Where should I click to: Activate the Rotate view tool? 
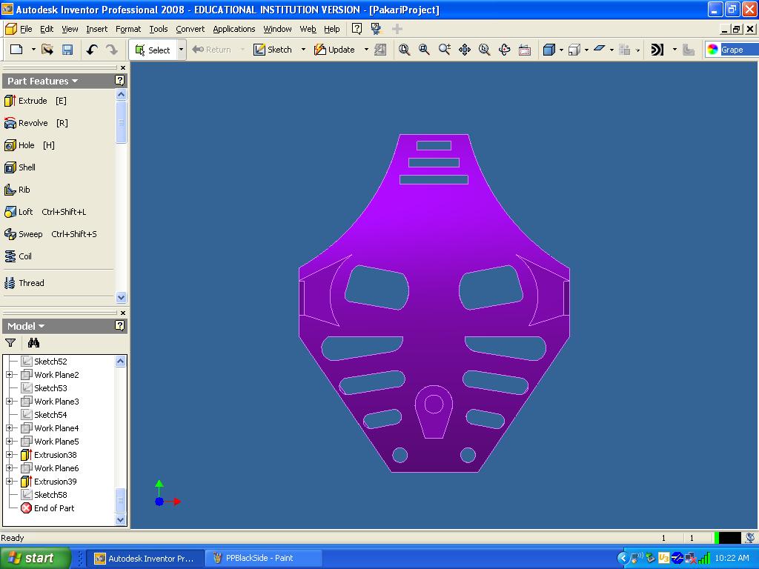click(x=505, y=50)
